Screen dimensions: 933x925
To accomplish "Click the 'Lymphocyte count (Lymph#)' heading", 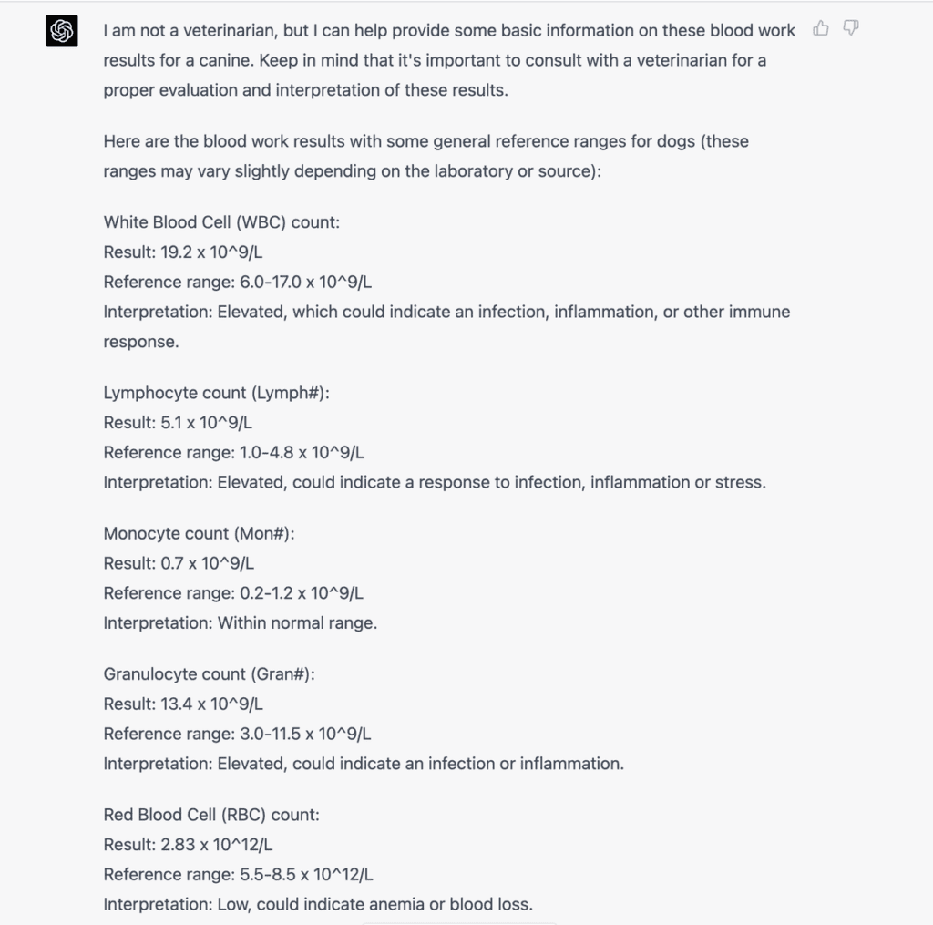I will pyautogui.click(x=217, y=393).
